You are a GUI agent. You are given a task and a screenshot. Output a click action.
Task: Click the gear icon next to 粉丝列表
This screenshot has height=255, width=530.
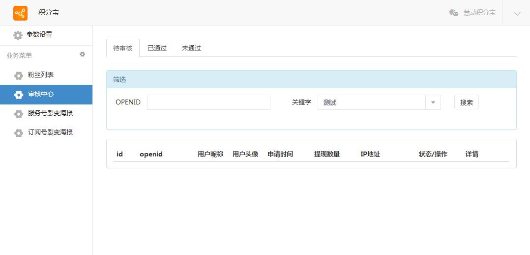[x=19, y=76]
